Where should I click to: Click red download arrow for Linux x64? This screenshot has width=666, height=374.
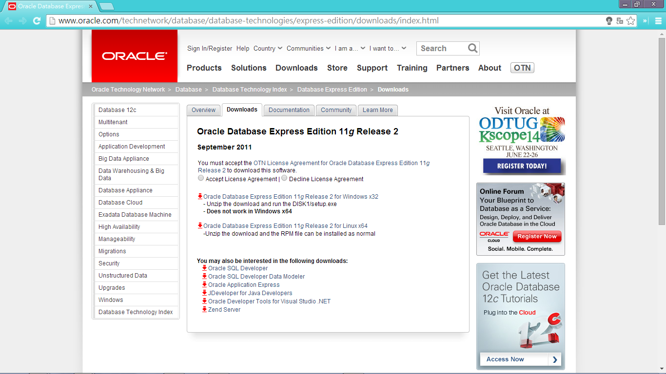(200, 225)
